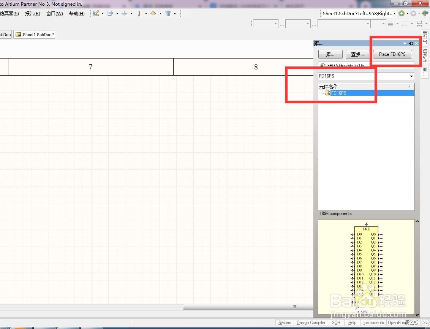Open the 仿真器(S) menu
Screen dimensions: 430x329
coord(9,13)
